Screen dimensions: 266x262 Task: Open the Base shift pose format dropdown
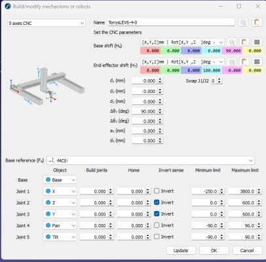coord(182,42)
